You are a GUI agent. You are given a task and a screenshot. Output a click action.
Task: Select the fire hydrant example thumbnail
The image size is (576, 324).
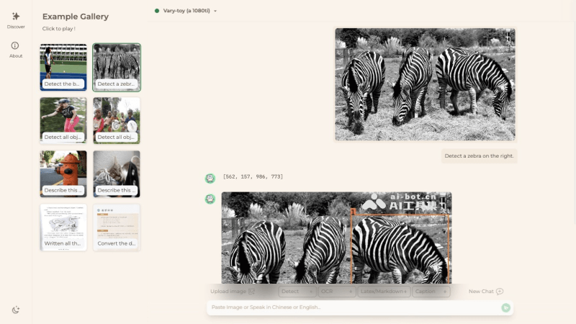click(63, 174)
